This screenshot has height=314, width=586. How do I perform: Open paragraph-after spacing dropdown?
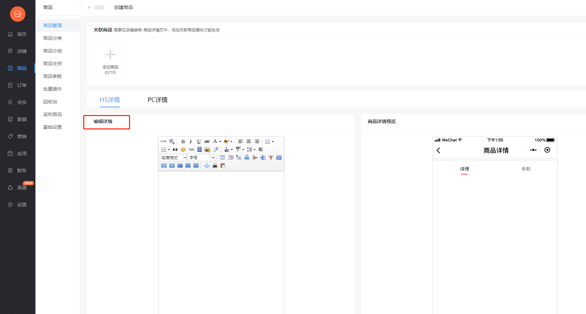pyautogui.click(x=243, y=149)
